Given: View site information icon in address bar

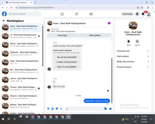Looking at the screenshot, I should point(16,8).
